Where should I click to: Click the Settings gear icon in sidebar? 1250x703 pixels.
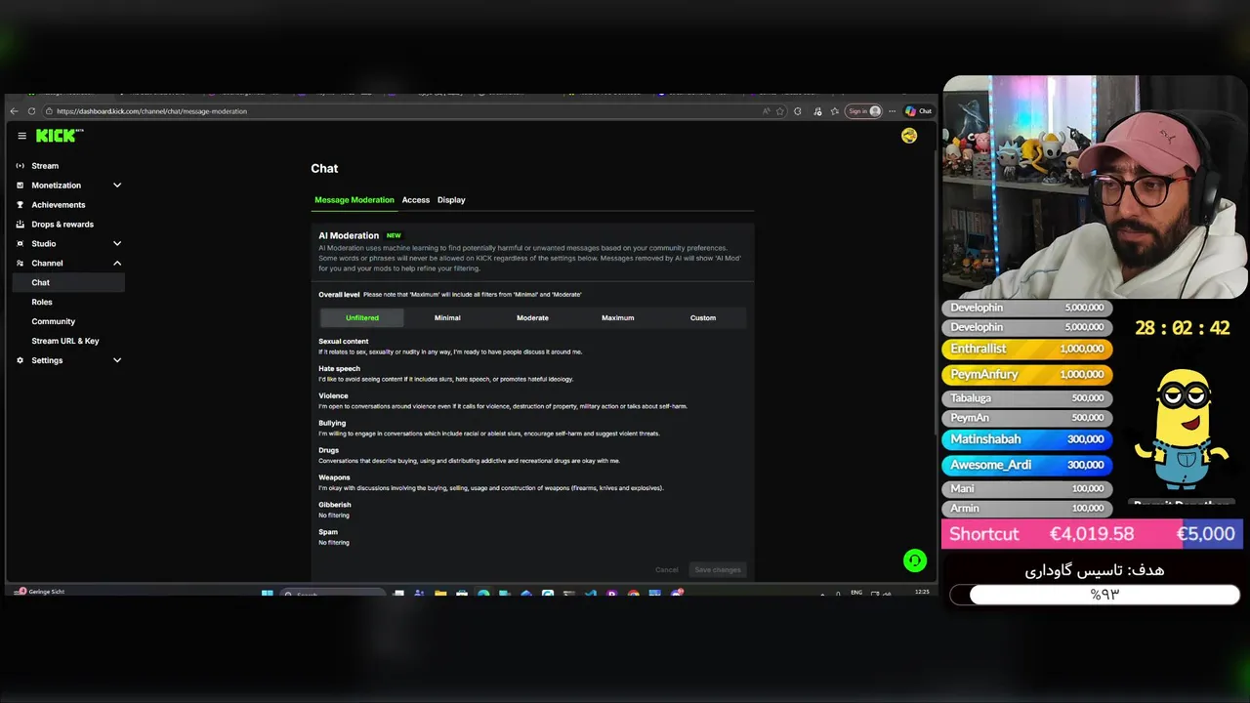click(x=21, y=360)
